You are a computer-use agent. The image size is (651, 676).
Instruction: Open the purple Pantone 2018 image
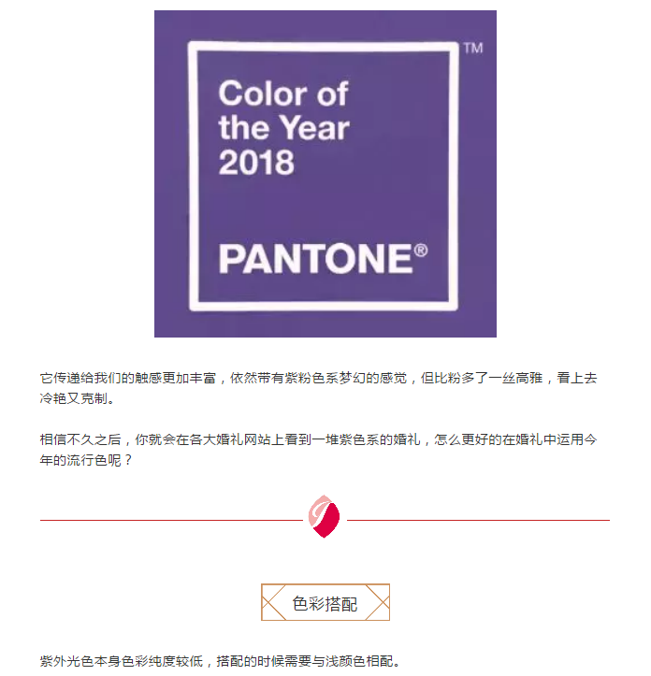(x=325, y=174)
